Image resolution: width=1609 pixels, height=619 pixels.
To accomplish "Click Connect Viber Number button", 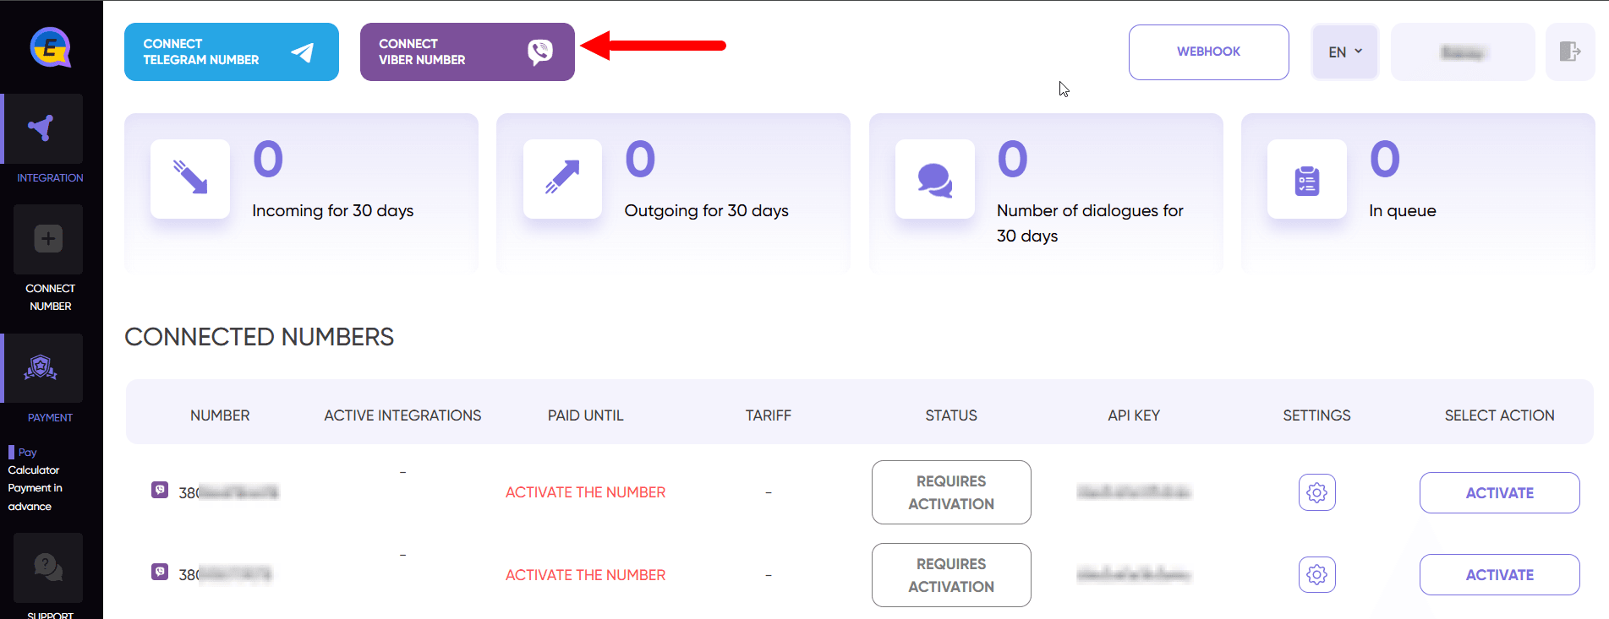I will (468, 52).
